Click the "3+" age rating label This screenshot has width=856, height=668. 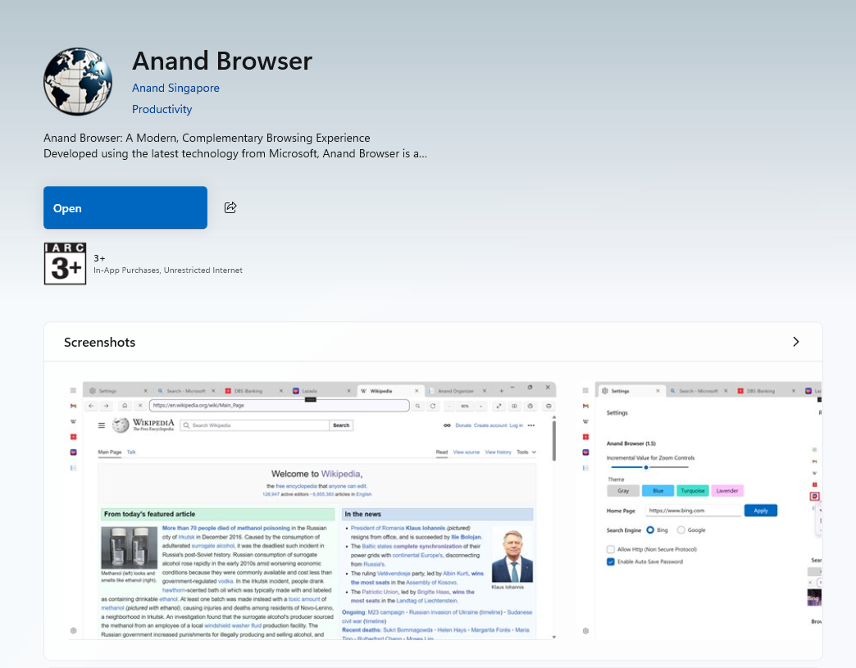point(99,258)
